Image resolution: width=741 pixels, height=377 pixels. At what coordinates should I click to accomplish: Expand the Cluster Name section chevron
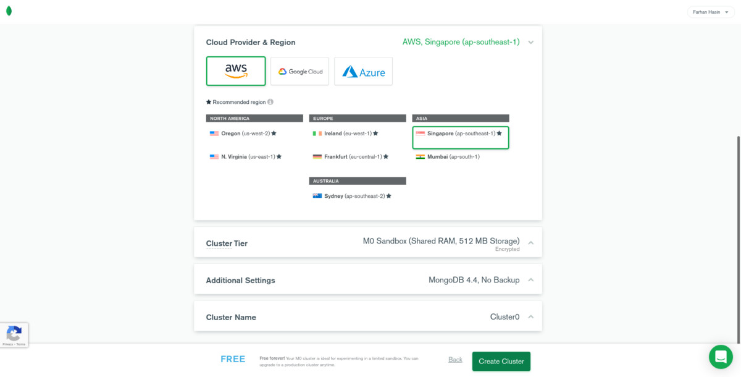(530, 317)
